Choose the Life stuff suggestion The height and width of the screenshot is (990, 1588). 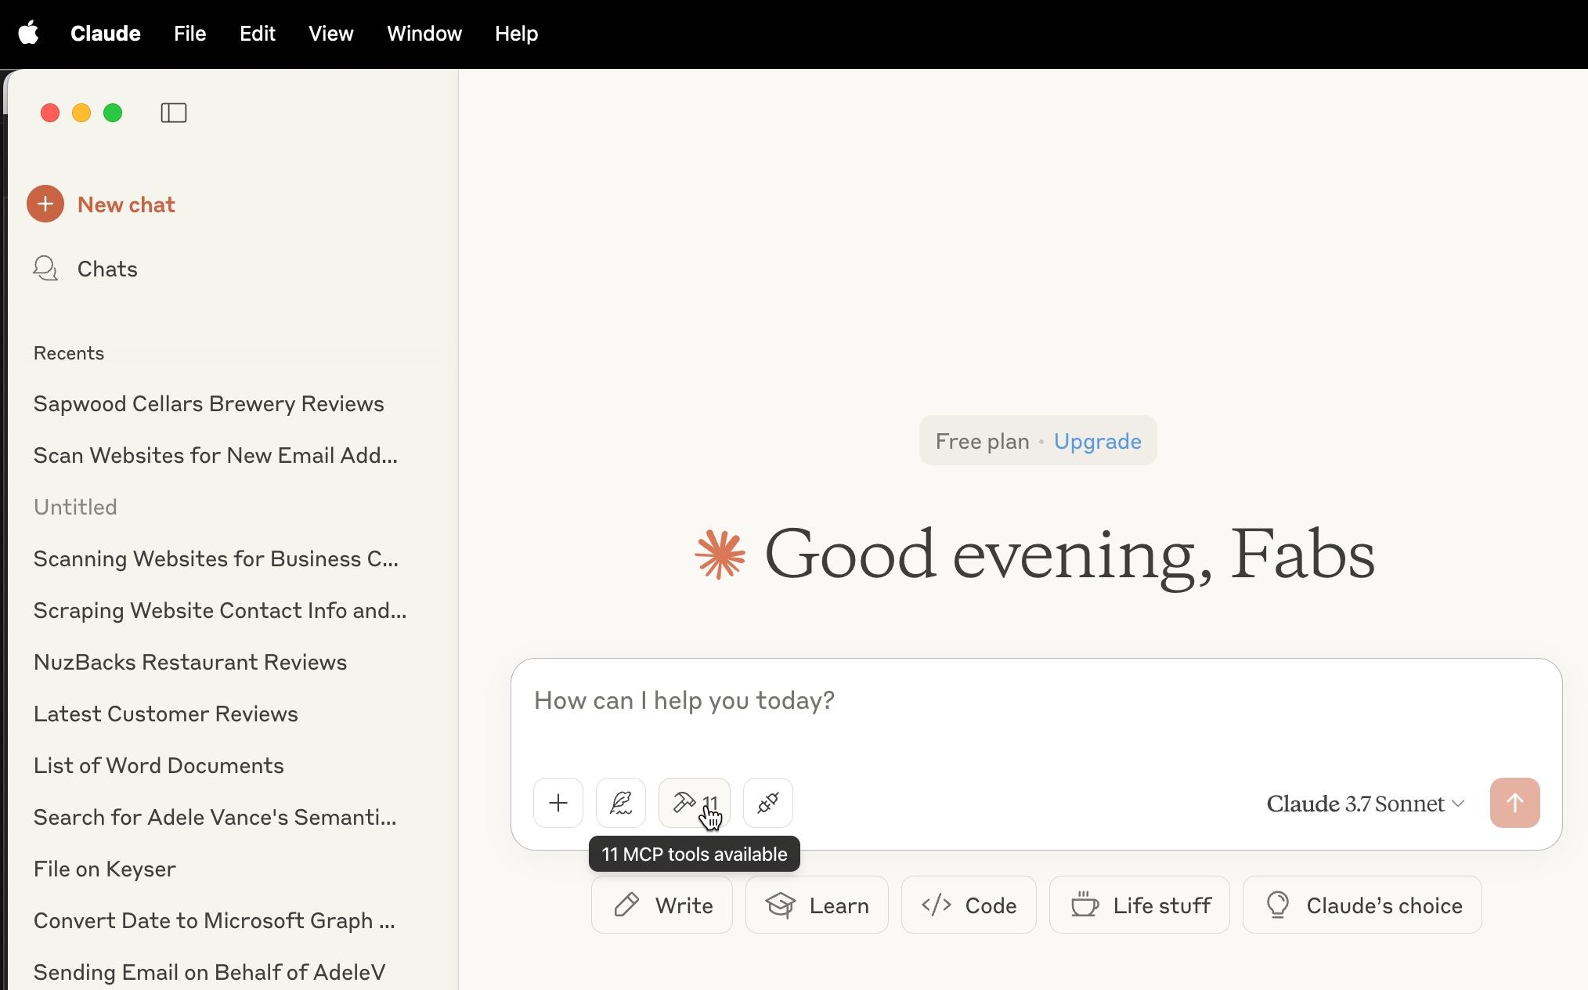1139,905
